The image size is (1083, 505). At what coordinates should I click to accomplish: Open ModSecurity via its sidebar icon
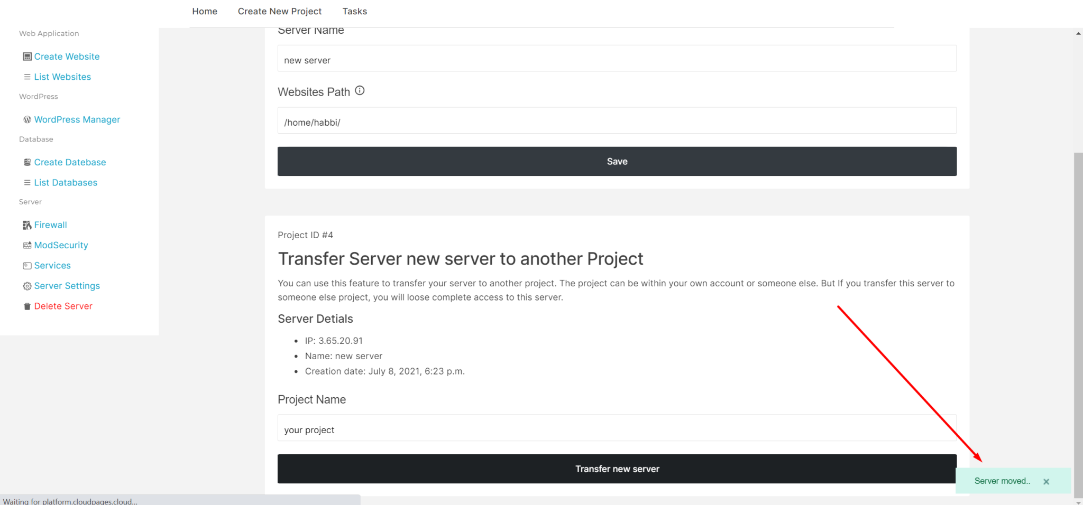click(27, 245)
